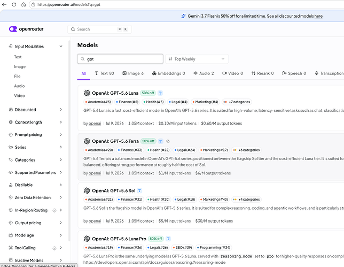Image resolution: width=344 pixels, height=267 pixels.
Task: Click the sparkle icon in the promo banner
Action: [x=183, y=16]
